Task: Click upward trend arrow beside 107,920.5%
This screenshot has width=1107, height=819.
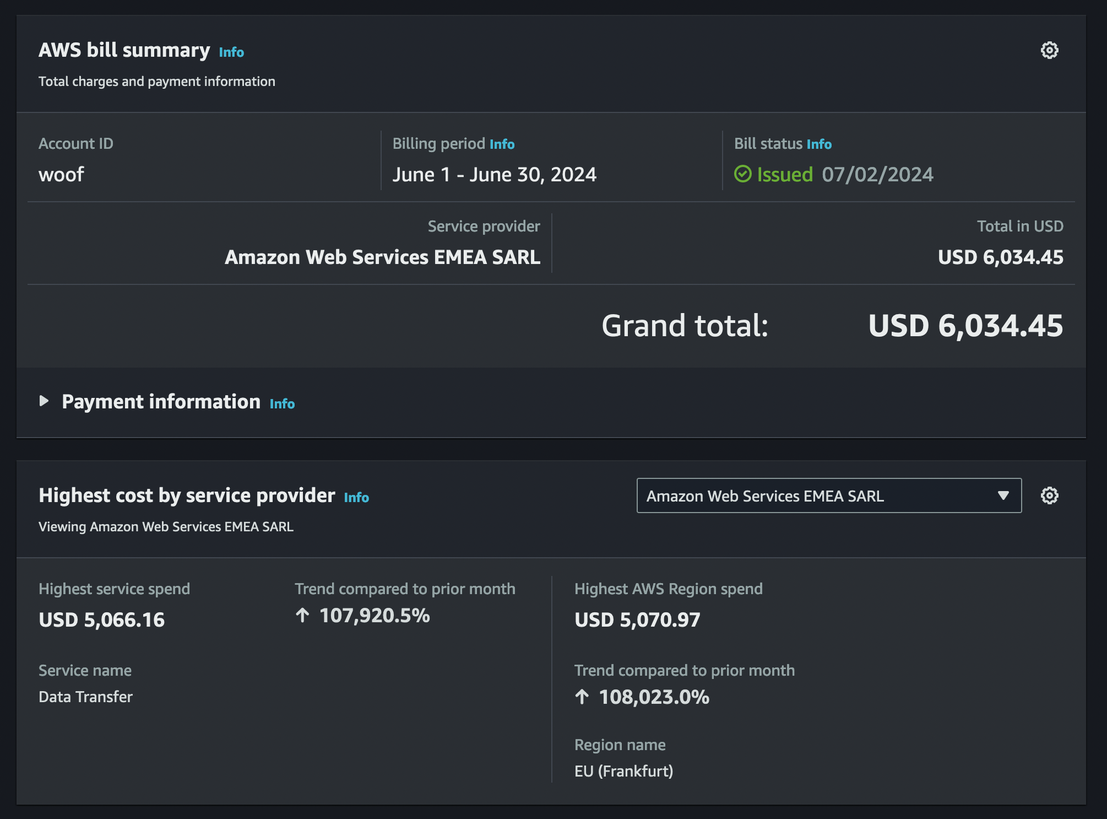Action: [x=302, y=615]
